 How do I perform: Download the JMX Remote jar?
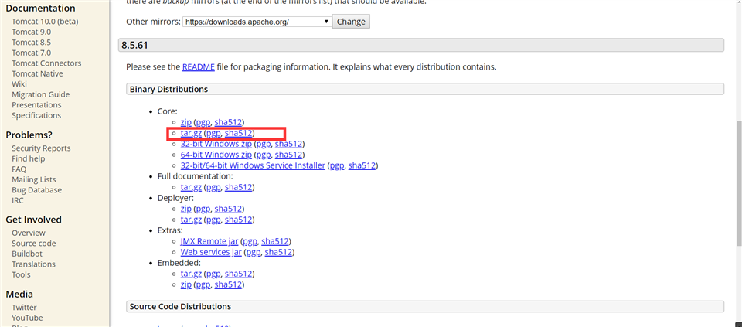click(x=209, y=241)
